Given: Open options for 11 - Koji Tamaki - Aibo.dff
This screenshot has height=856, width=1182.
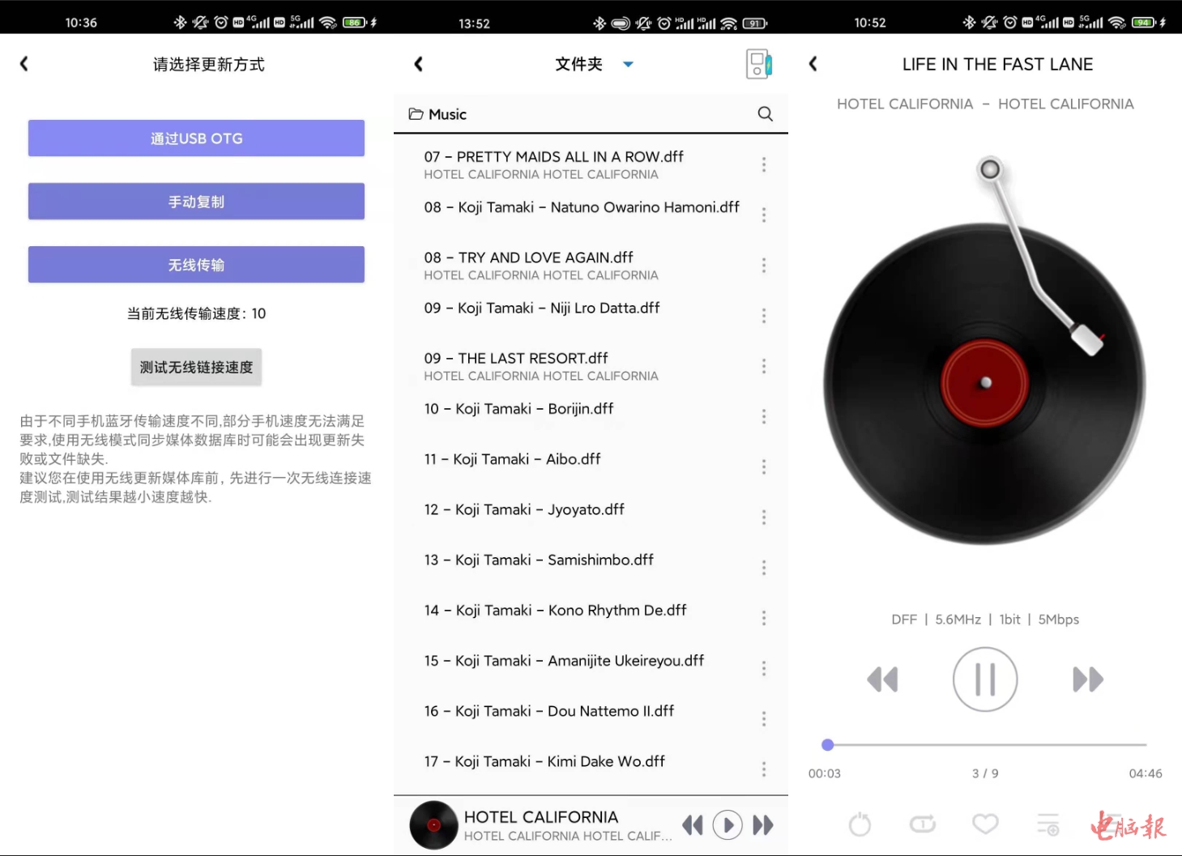Looking at the screenshot, I should [x=763, y=467].
